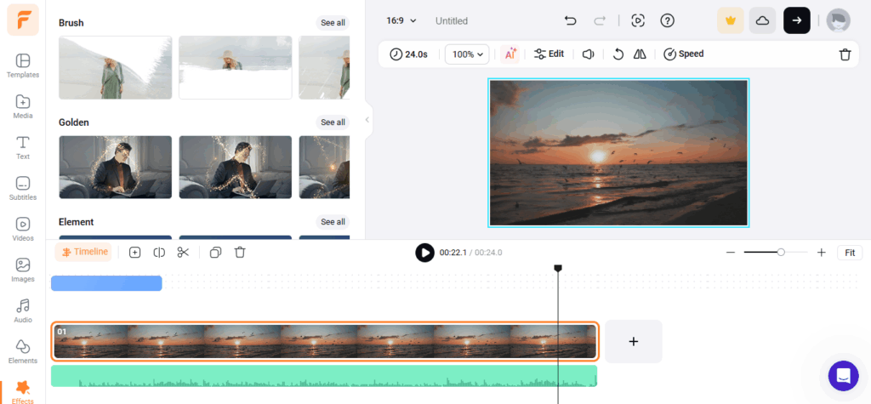Open the Elements sidebar panel
This screenshot has height=404, width=871.
coord(23,351)
